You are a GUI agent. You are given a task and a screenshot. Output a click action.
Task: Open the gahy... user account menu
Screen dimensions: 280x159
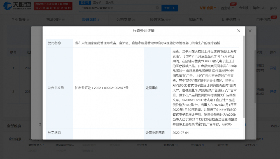274,8
